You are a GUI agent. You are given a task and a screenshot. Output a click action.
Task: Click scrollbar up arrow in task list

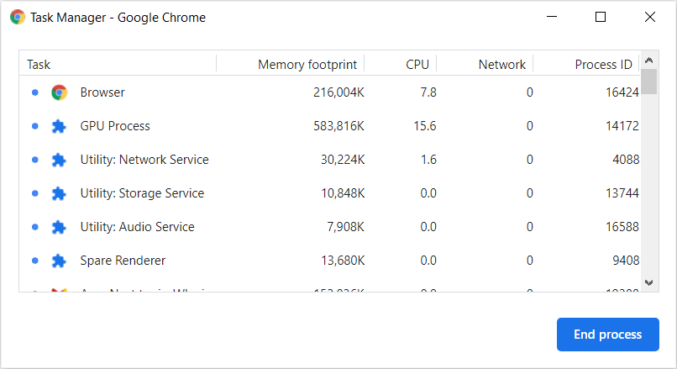649,60
